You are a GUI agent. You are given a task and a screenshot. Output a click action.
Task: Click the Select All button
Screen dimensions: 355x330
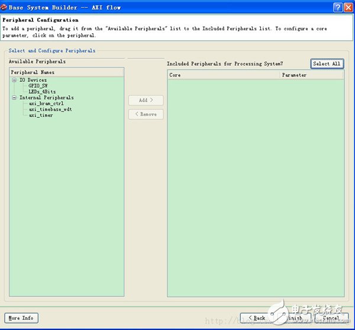327,63
